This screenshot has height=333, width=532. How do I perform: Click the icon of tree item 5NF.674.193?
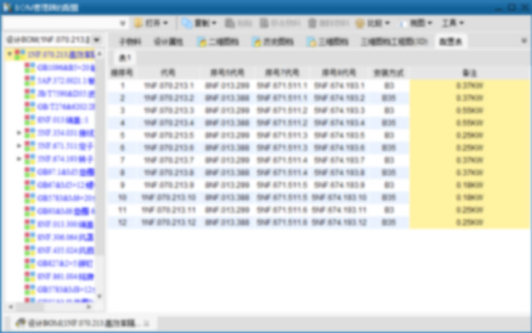pos(30,159)
